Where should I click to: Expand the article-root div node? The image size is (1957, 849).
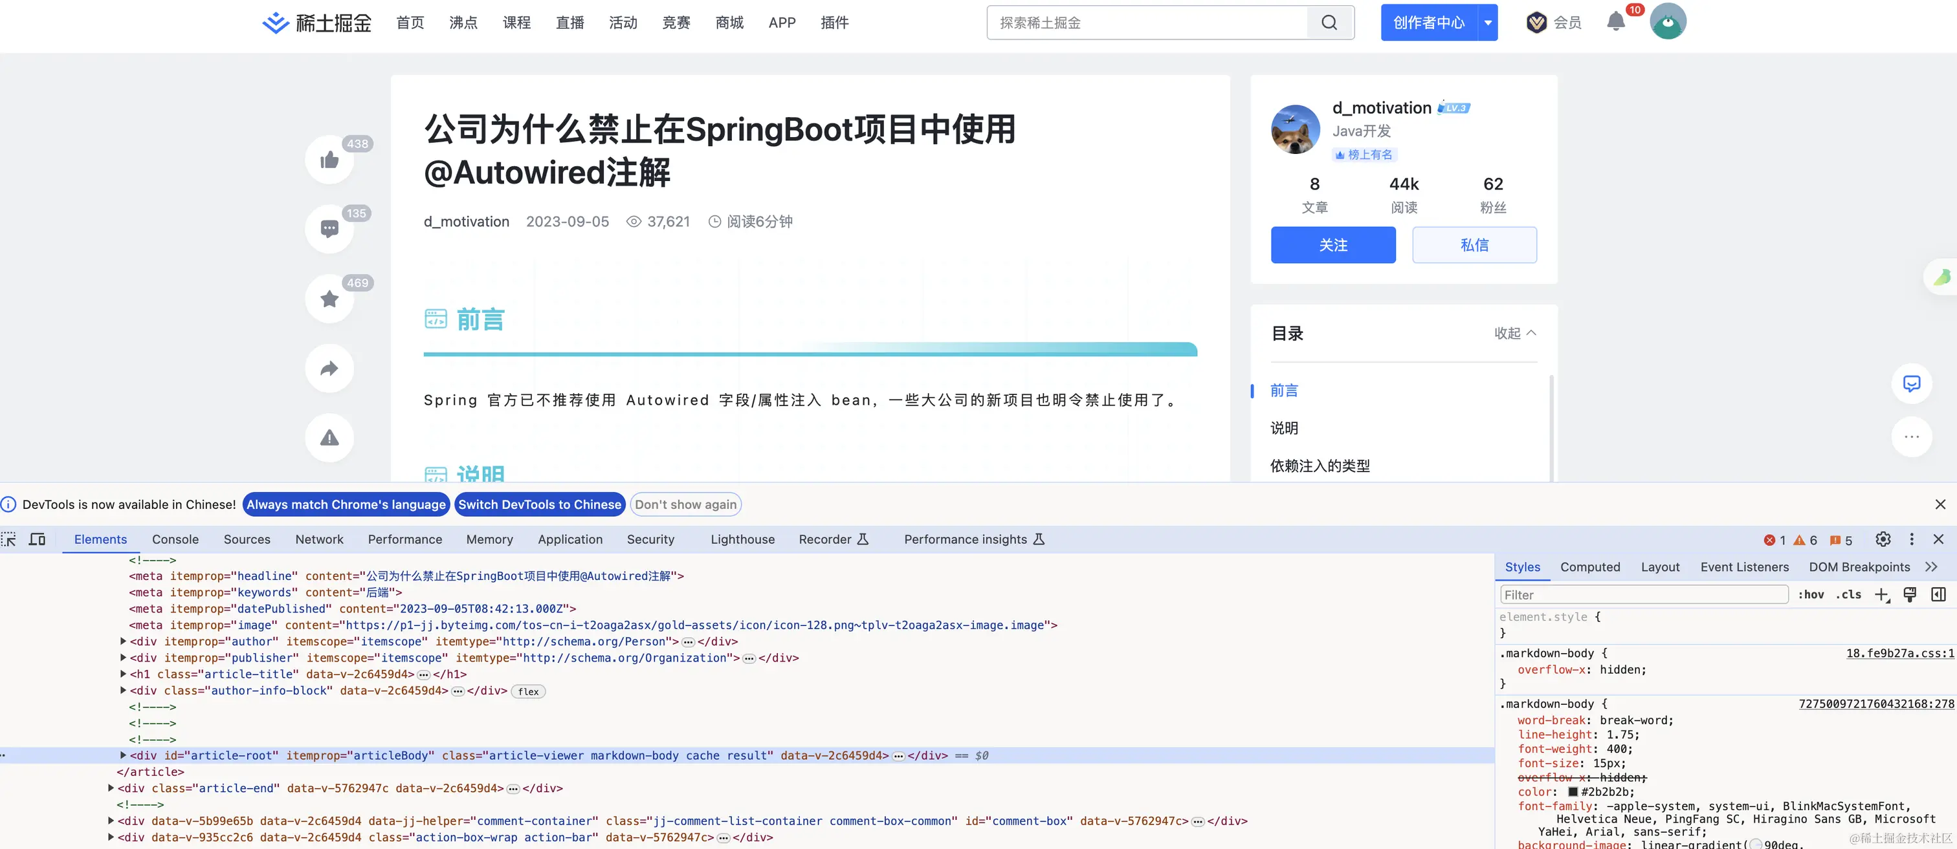click(123, 756)
